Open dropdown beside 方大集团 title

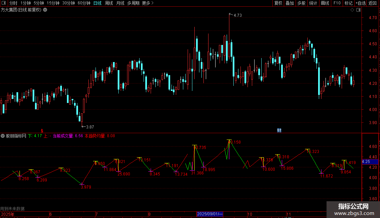(45, 10)
